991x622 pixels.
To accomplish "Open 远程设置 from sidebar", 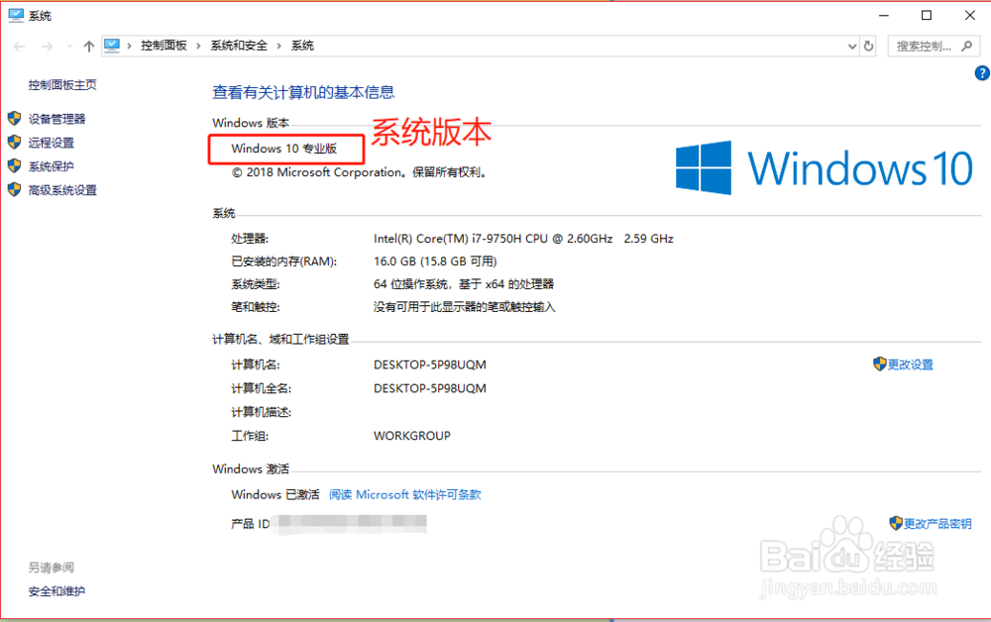I will pyautogui.click(x=51, y=143).
